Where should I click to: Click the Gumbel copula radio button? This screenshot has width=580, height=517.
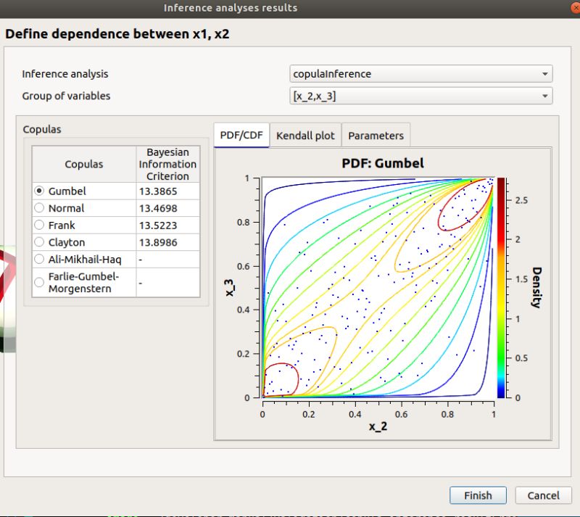38,191
